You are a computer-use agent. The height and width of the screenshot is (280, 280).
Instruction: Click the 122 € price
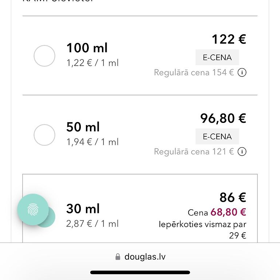coord(229,39)
